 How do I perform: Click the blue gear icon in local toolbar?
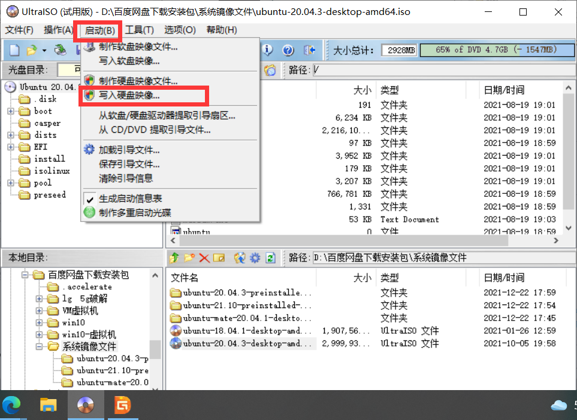click(255, 258)
